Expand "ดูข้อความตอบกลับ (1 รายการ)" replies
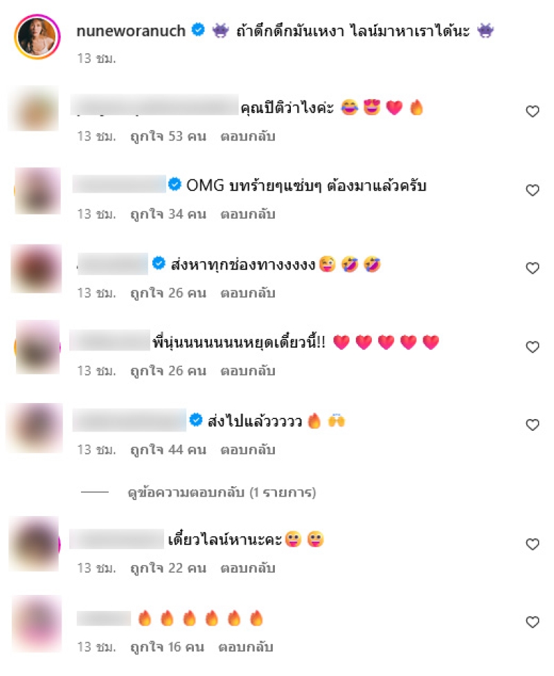This screenshot has height=676, width=554. [x=222, y=492]
